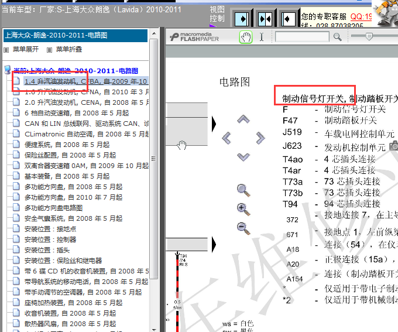Click the lower black triangle panel expander
The height and width of the screenshot is (332, 398).
coord(214,244)
